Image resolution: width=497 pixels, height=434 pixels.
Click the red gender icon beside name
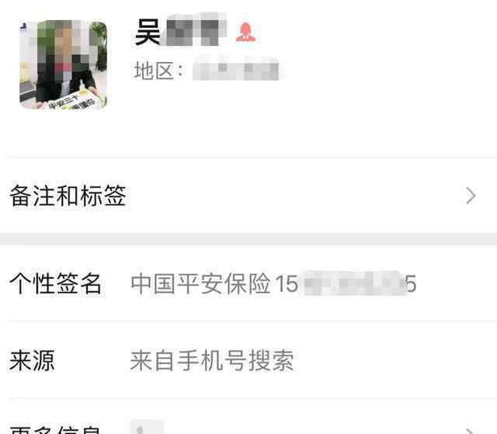tap(245, 33)
